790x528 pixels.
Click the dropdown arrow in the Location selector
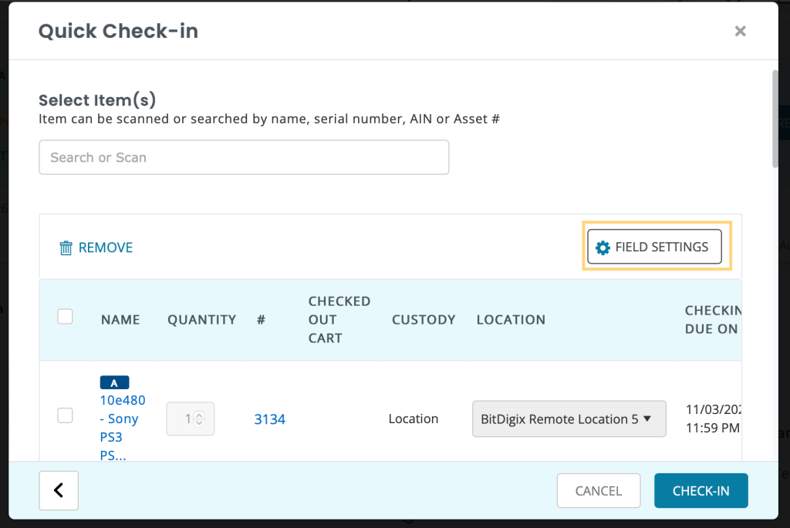pyautogui.click(x=647, y=419)
